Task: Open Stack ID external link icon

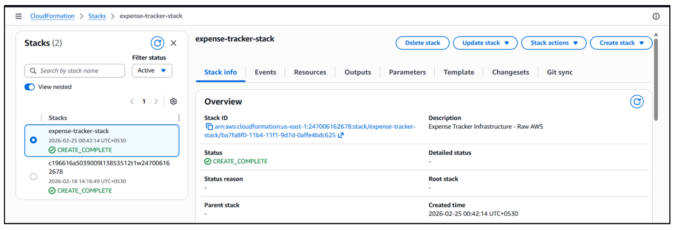Action: [341, 135]
